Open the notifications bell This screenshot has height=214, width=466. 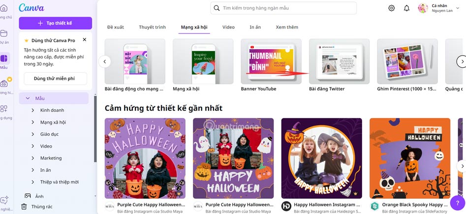406,8
